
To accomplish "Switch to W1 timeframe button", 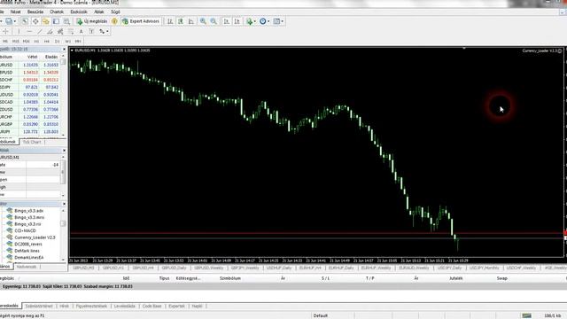I will click(67, 42).
